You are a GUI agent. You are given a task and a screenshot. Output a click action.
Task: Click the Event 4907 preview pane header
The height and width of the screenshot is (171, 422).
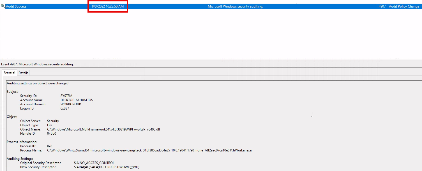(x=38, y=64)
